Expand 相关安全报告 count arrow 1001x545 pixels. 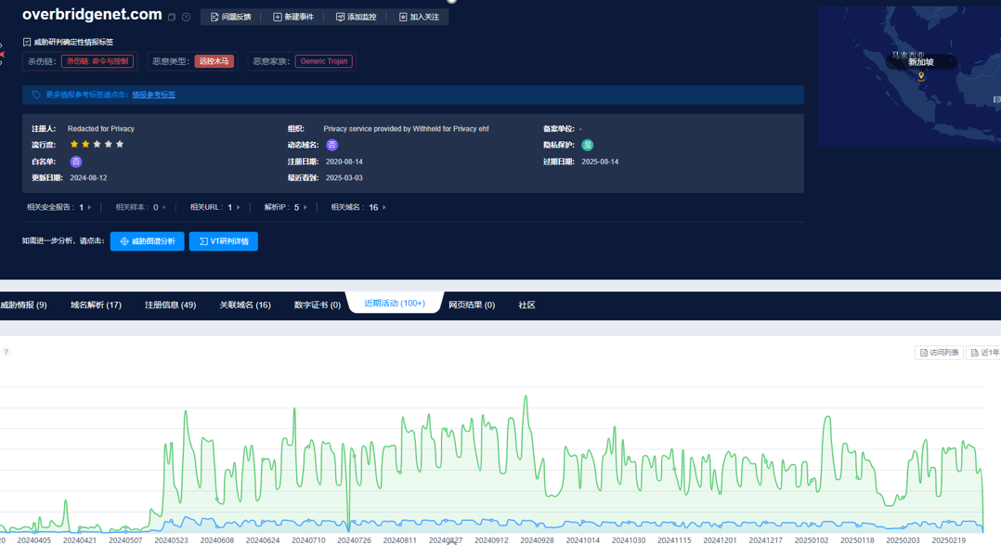coord(89,208)
